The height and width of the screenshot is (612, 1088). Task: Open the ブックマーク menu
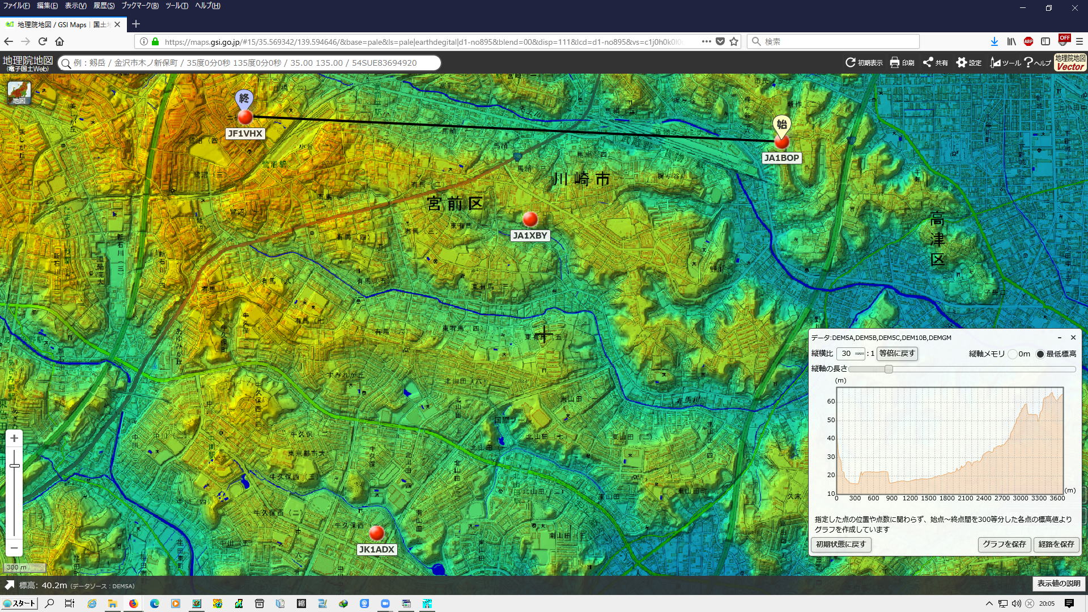click(140, 6)
